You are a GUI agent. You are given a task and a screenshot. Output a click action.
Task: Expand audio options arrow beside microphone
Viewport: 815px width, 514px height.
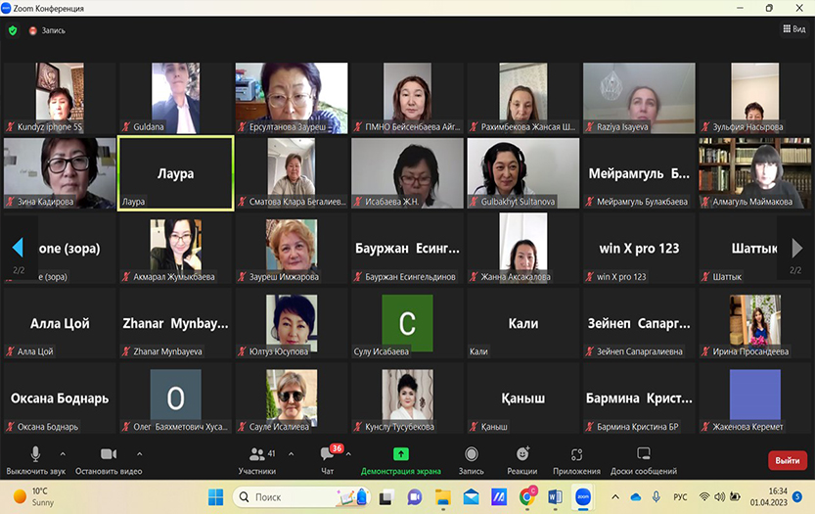pos(63,454)
